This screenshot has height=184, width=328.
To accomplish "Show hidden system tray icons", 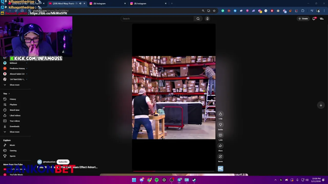I will 275,180.
